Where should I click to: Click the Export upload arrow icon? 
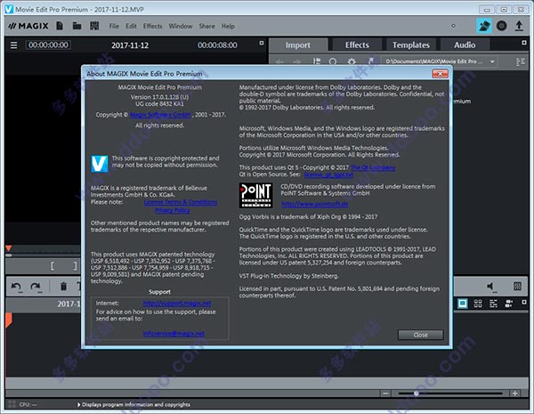[x=519, y=26]
